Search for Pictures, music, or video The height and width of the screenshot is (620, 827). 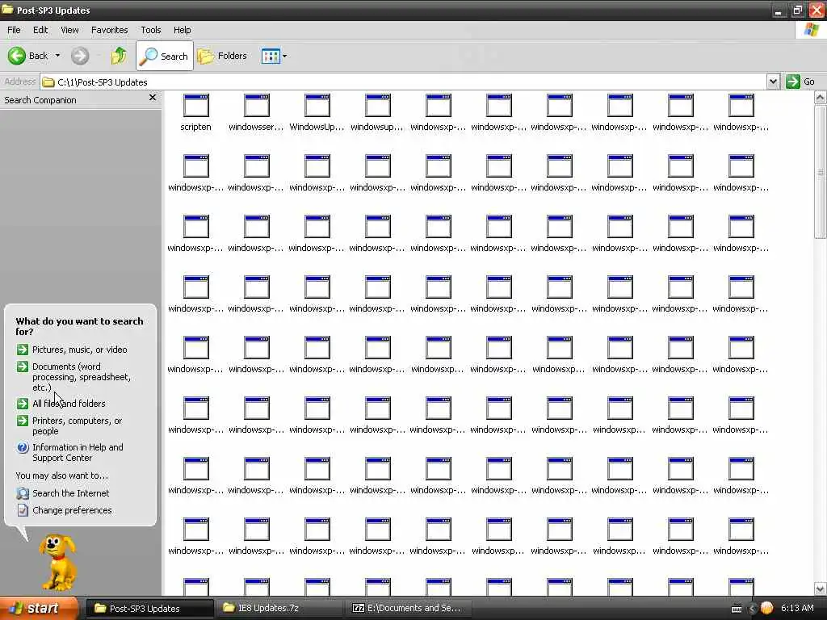72,350
